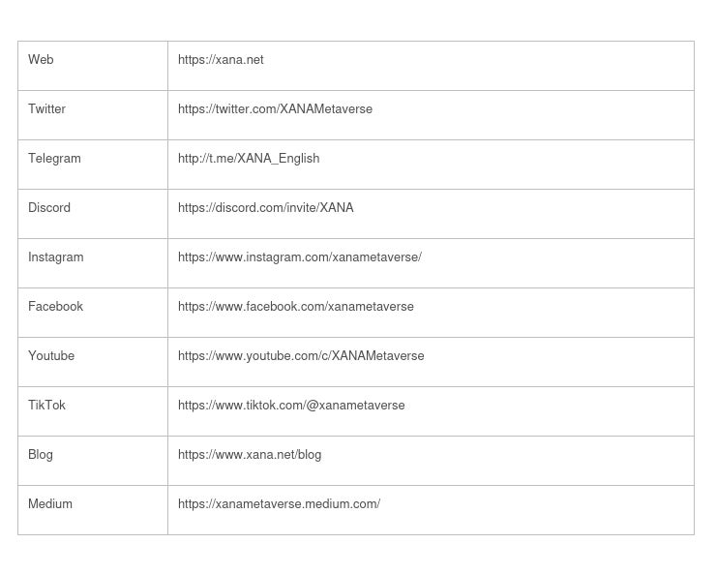Select the Medium row label
716x574 pixels.
click(x=50, y=504)
